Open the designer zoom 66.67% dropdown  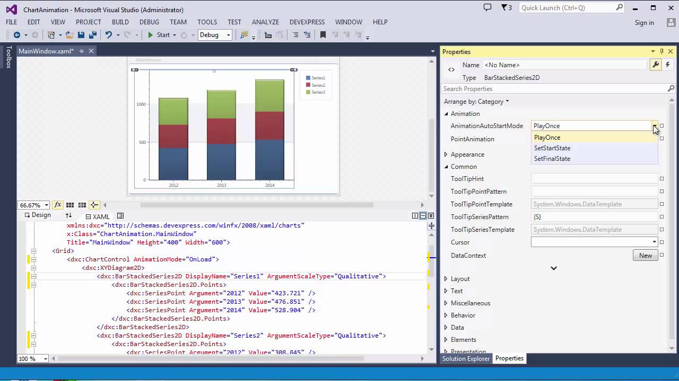click(x=47, y=205)
